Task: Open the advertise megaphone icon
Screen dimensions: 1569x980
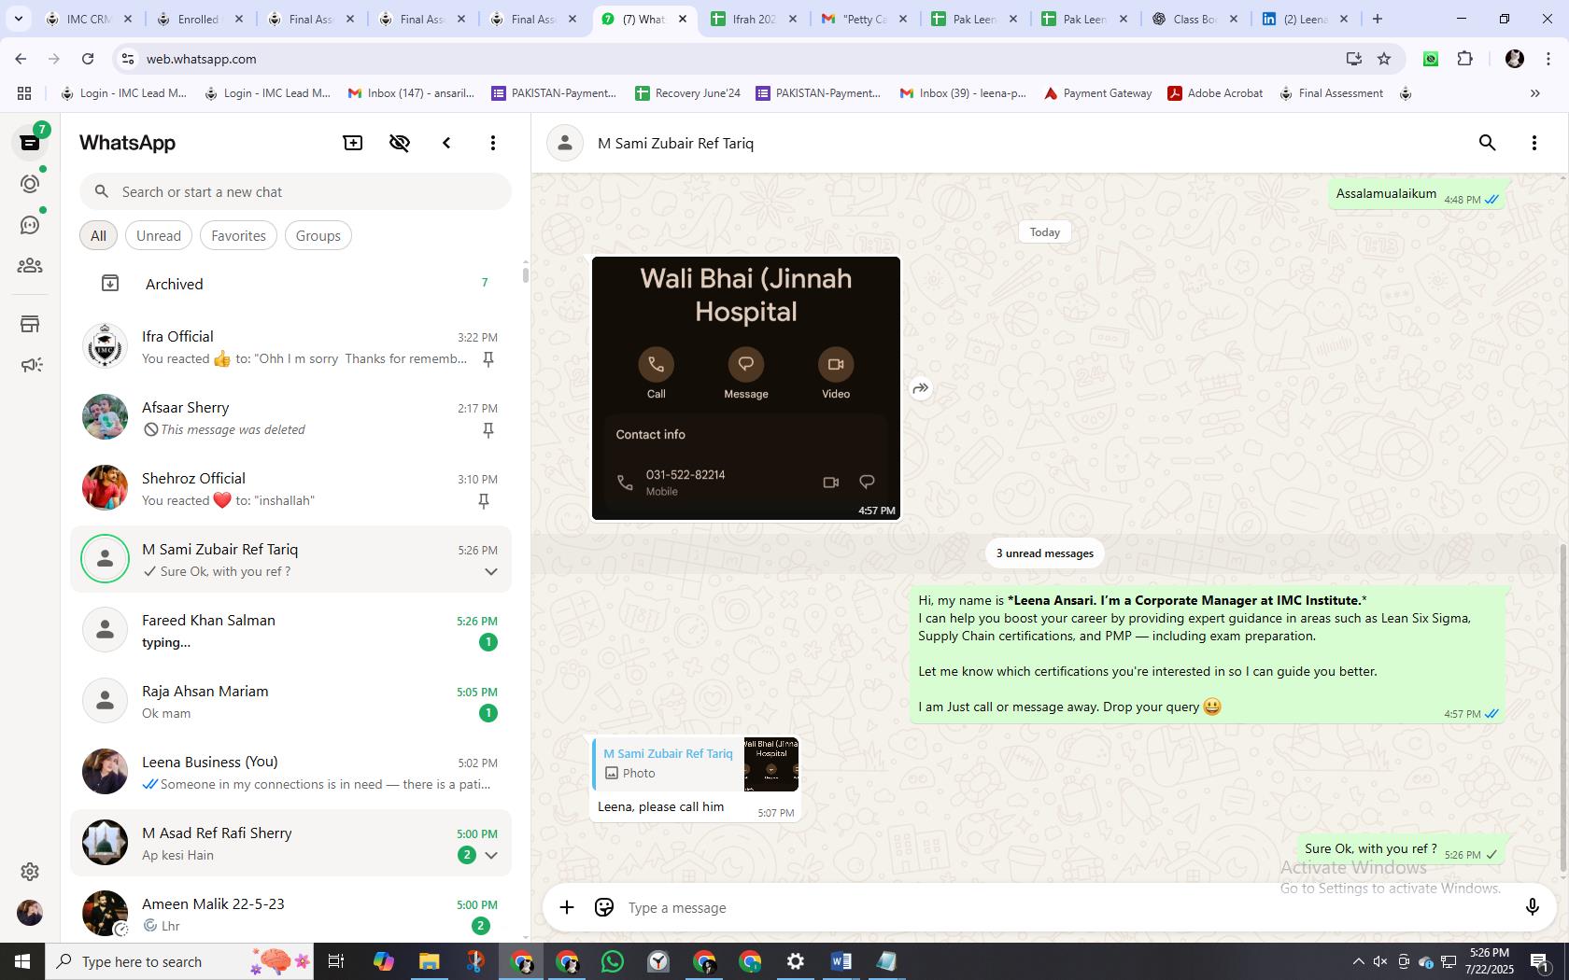Action: coord(30,365)
